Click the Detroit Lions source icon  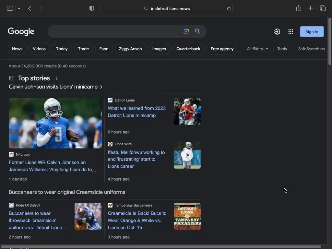110,100
